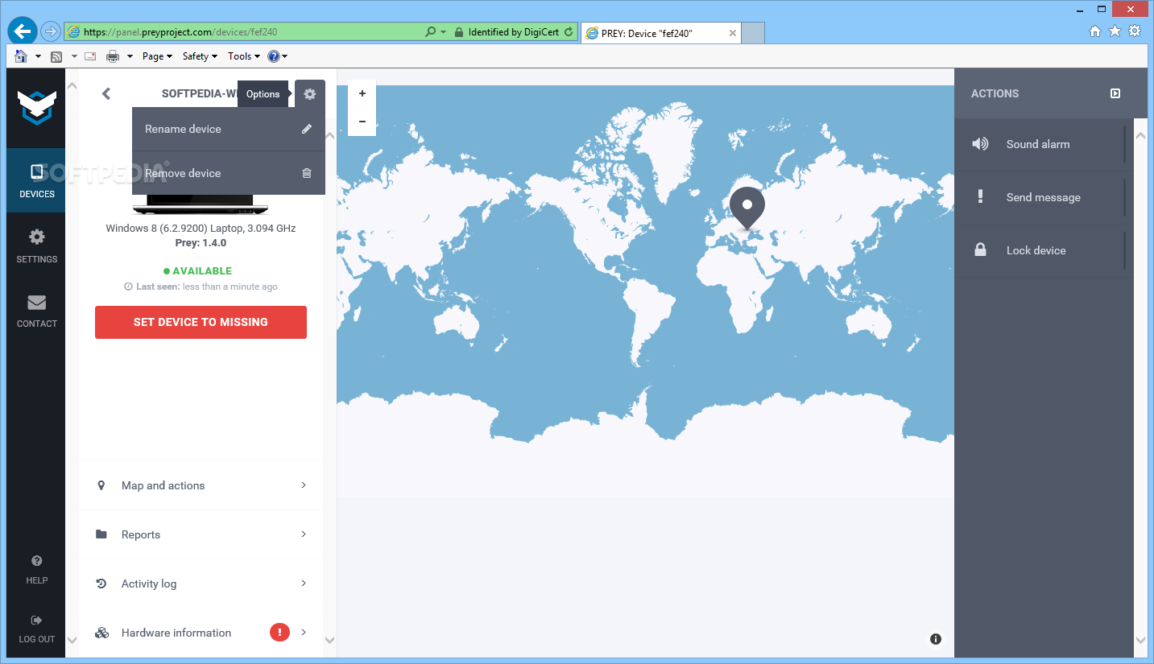Expand the Reports section
This screenshot has width=1154, height=664.
[201, 534]
